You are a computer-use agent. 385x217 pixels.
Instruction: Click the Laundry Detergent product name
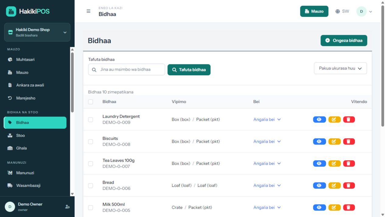click(x=121, y=116)
